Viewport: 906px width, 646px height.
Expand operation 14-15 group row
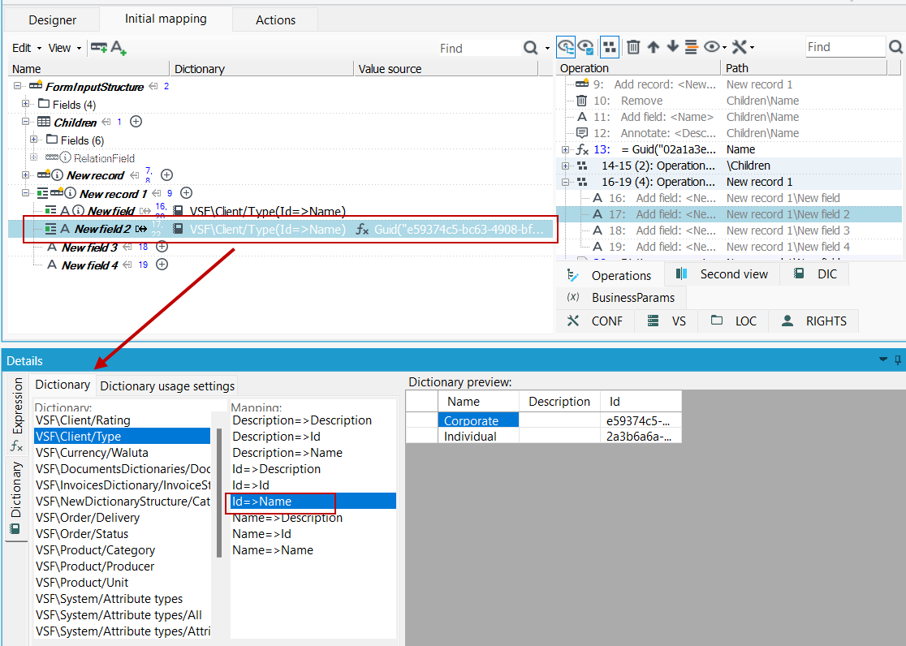[565, 166]
